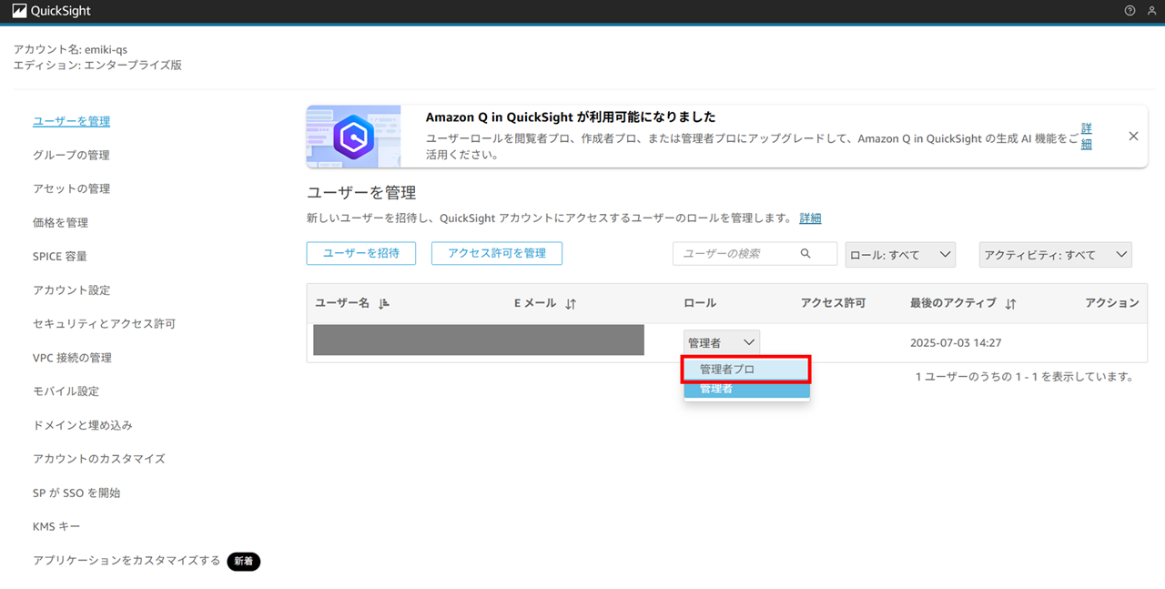This screenshot has height=589, width=1165.
Task: Open the user account profile icon
Action: tap(1152, 11)
